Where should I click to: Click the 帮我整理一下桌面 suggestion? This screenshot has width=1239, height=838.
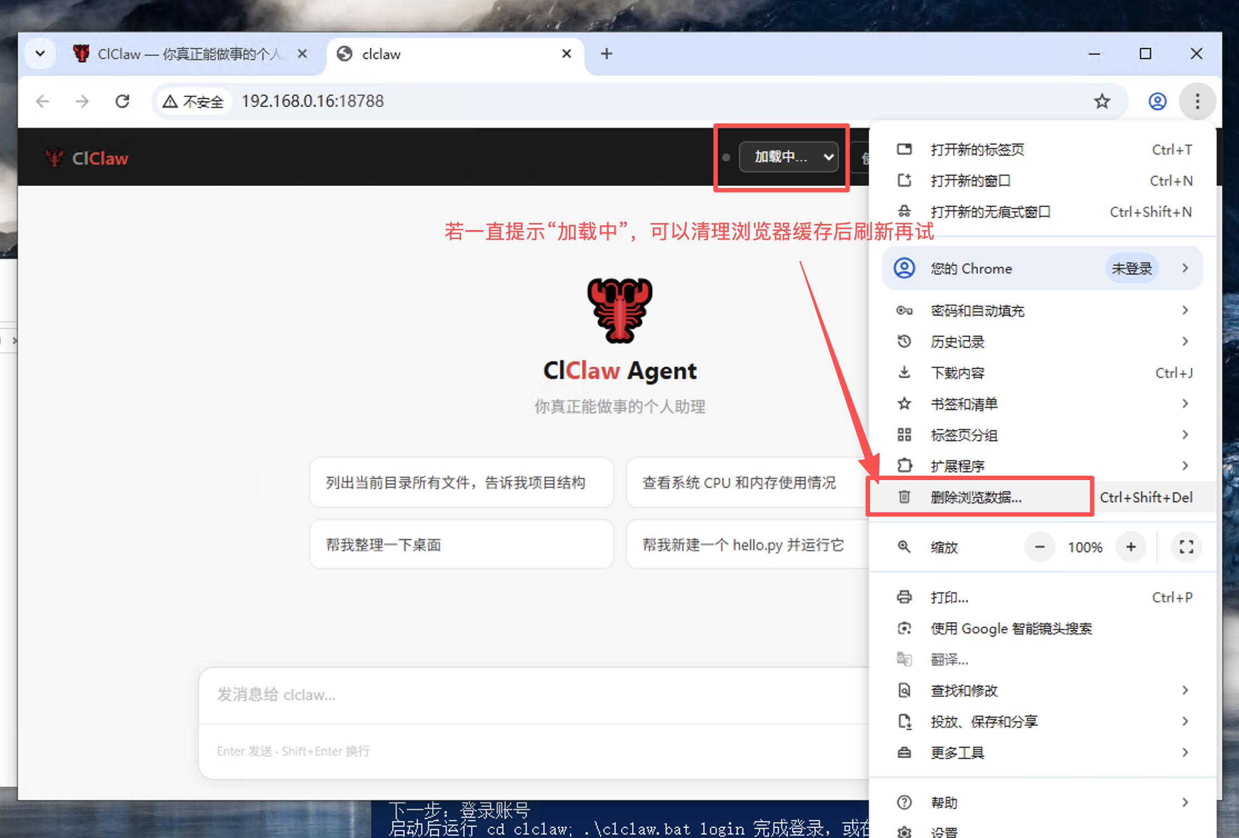click(461, 545)
